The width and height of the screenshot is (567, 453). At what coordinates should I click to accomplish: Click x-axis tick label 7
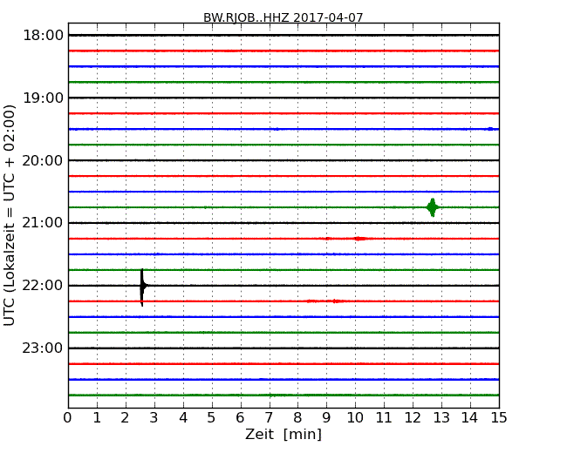269,418
